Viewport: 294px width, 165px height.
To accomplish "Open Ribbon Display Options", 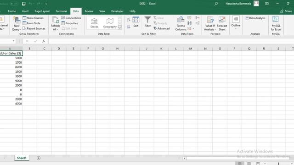I will (267, 4).
